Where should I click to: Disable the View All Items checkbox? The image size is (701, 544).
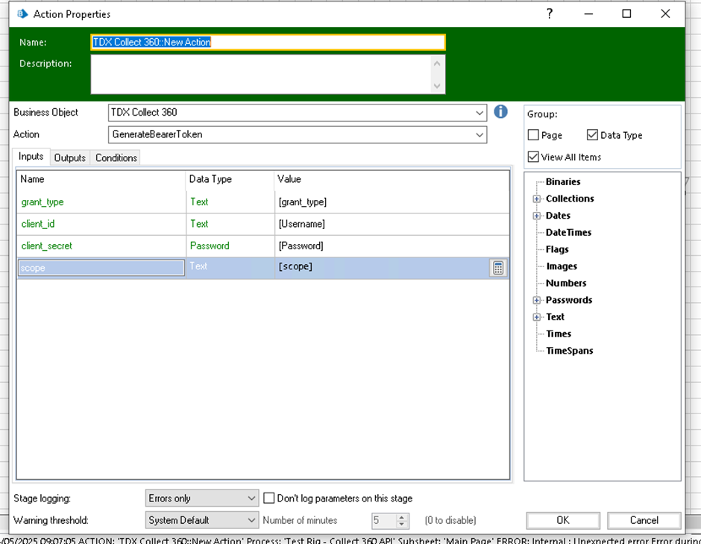[x=533, y=157]
